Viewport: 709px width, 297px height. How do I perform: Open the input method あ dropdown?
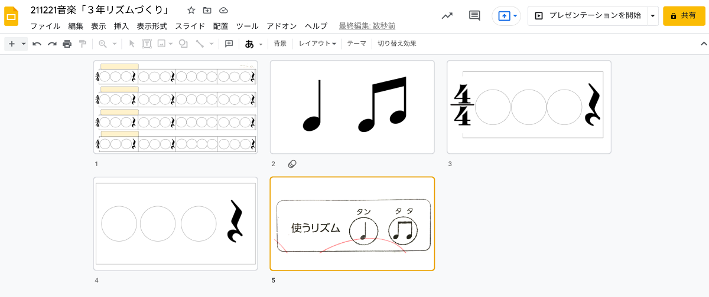[253, 44]
